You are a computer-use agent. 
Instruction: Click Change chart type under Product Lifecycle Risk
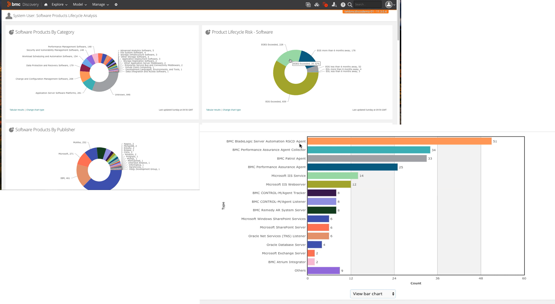(232, 110)
